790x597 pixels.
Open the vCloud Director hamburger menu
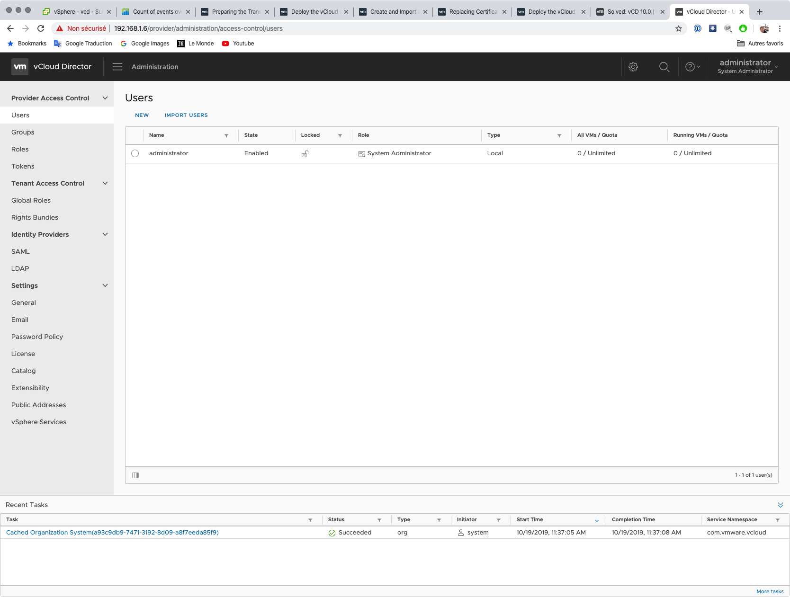(x=117, y=67)
